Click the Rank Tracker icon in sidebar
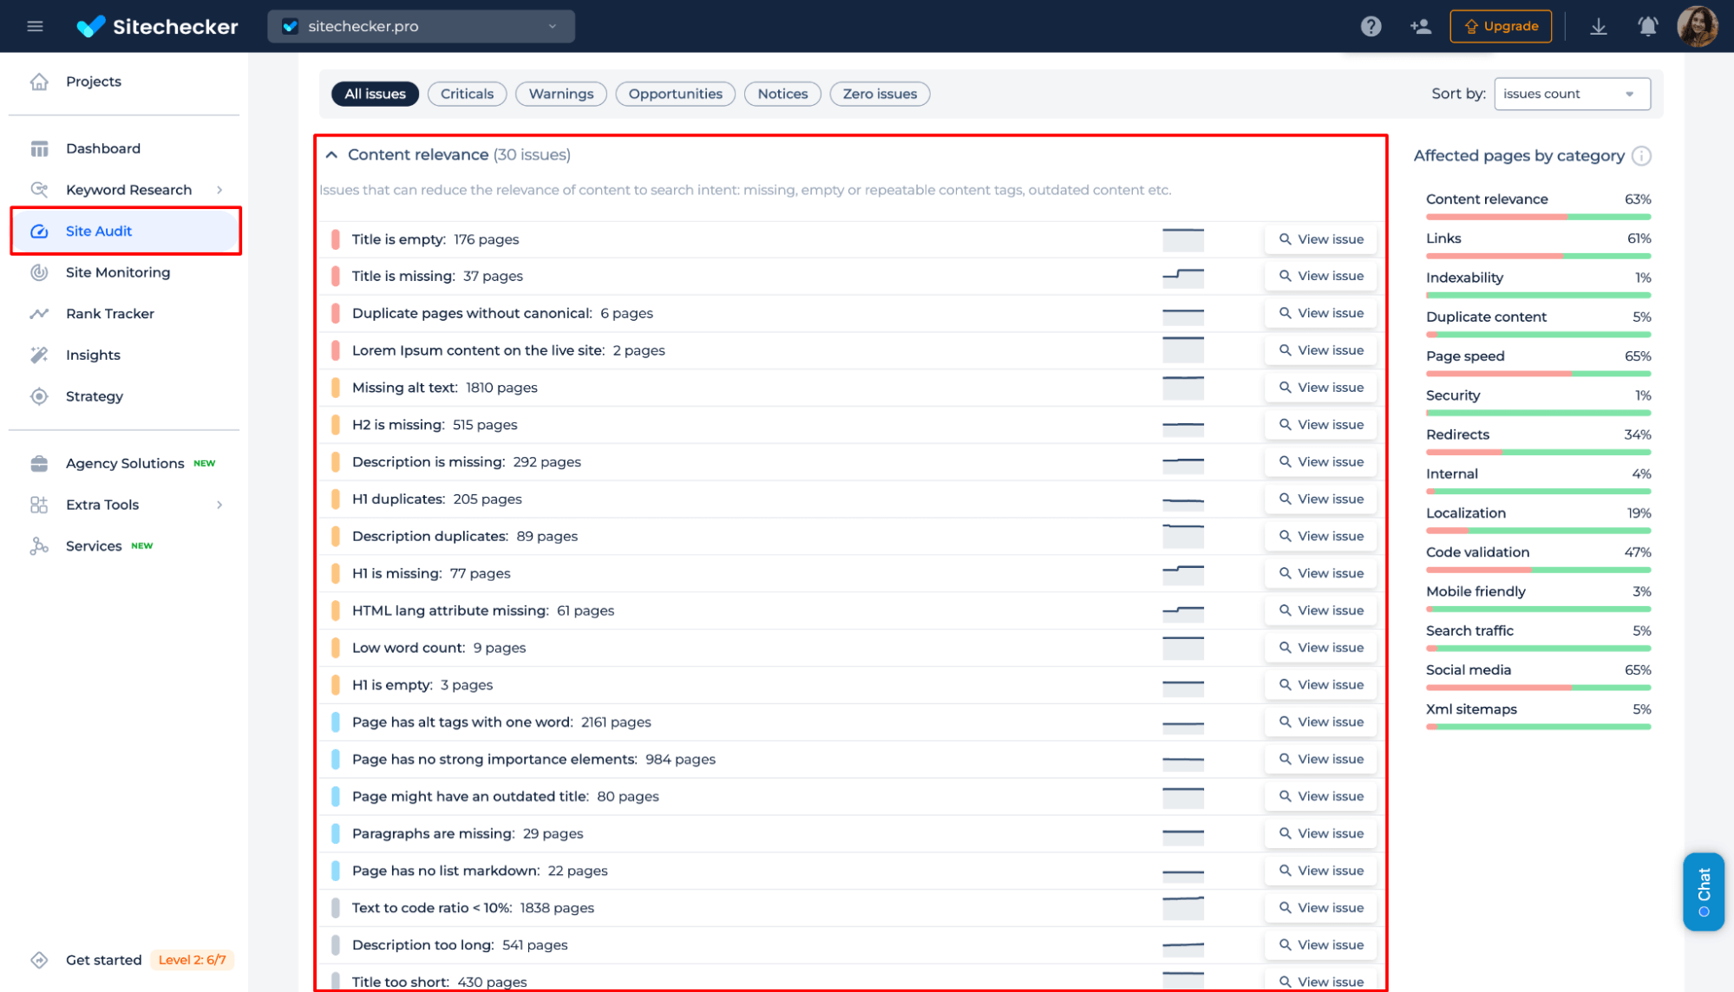The image size is (1734, 992). [x=39, y=313]
